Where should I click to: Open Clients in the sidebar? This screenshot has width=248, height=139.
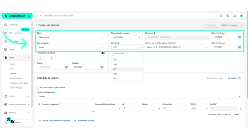pyautogui.click(x=12, y=64)
